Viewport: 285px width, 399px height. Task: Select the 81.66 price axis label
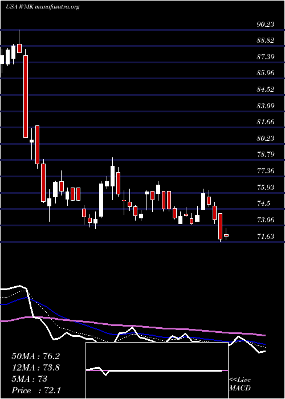pos(266,122)
